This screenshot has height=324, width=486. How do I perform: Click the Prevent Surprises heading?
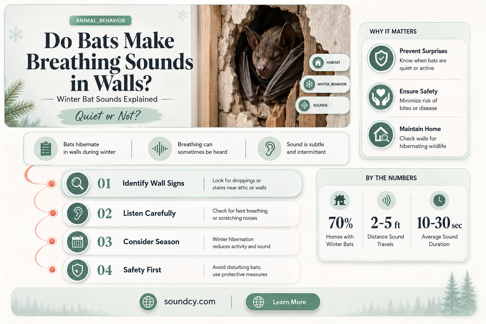tap(423, 51)
